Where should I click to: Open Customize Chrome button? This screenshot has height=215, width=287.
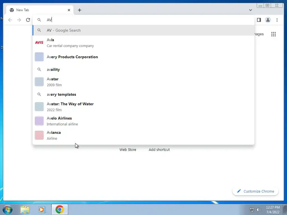click(256, 191)
